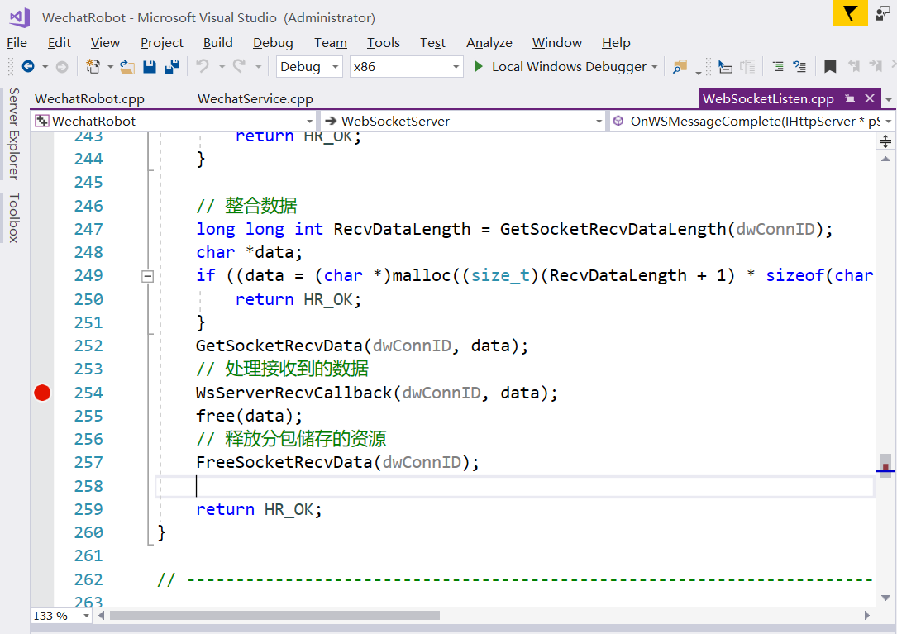Open the notifications flag icon

coord(850,13)
